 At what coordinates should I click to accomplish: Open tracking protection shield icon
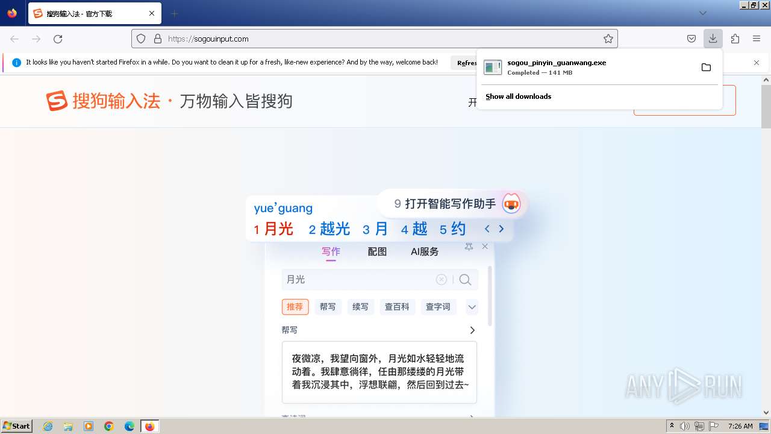pyautogui.click(x=141, y=39)
